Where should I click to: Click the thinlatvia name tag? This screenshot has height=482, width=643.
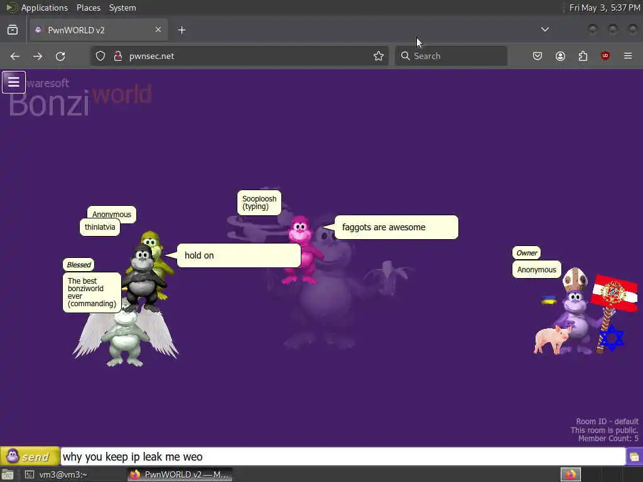(x=100, y=227)
